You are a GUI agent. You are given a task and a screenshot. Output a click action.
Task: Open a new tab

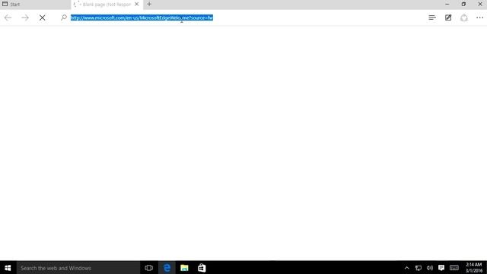coord(149,4)
